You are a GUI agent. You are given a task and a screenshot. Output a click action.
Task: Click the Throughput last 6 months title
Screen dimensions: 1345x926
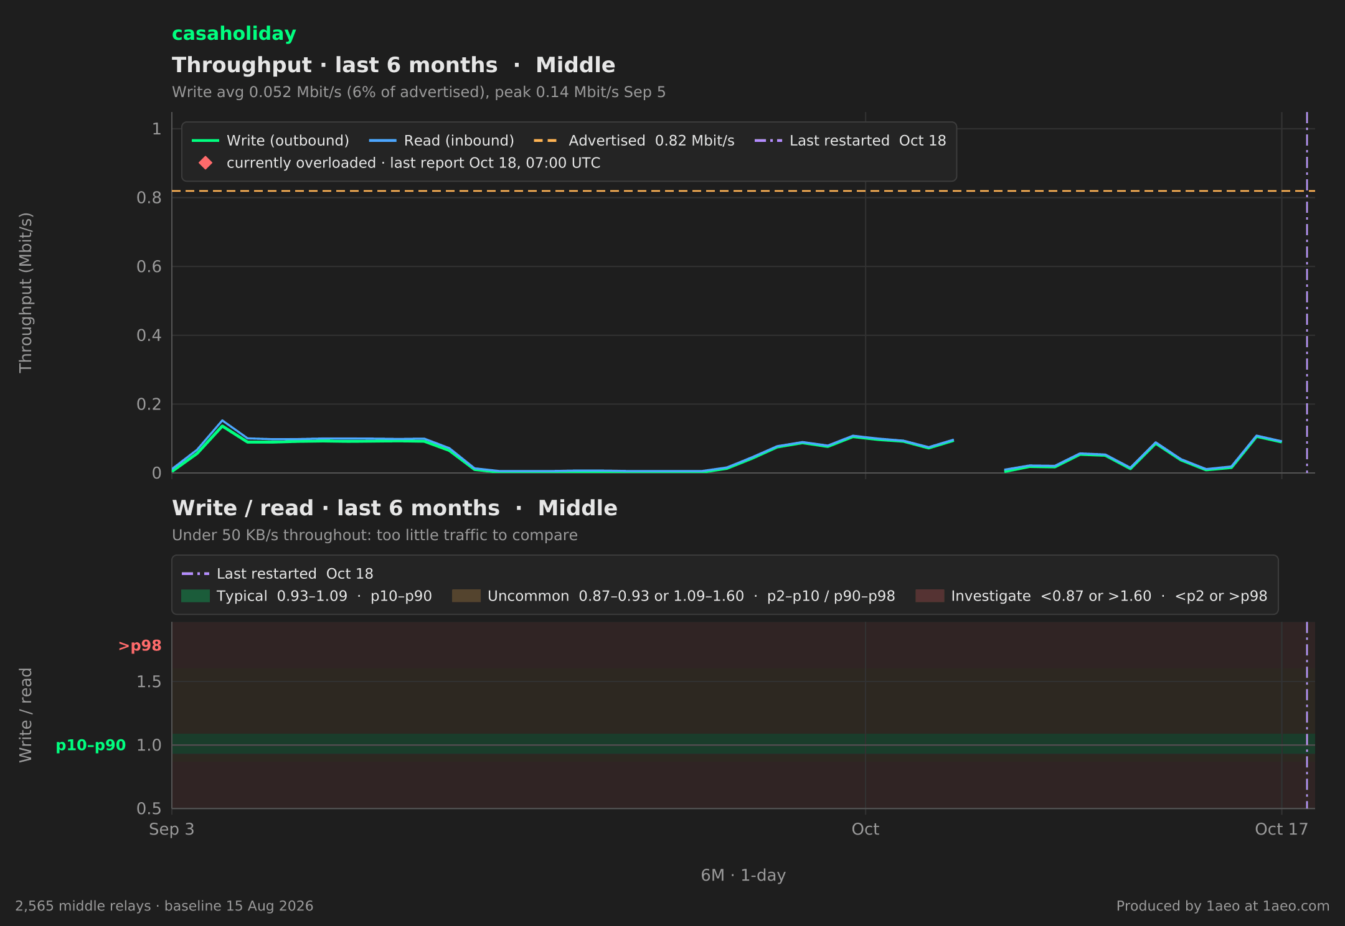394,65
